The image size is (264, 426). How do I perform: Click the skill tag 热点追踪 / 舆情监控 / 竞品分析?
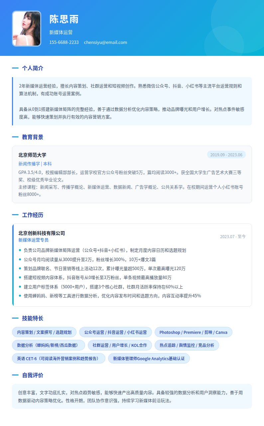[187, 345]
